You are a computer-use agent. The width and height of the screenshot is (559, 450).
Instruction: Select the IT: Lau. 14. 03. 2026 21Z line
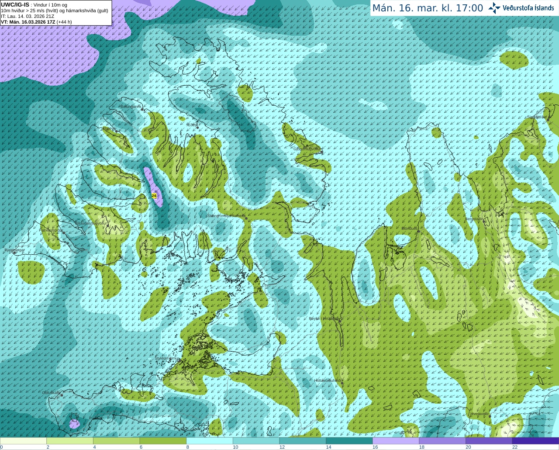(28, 16)
